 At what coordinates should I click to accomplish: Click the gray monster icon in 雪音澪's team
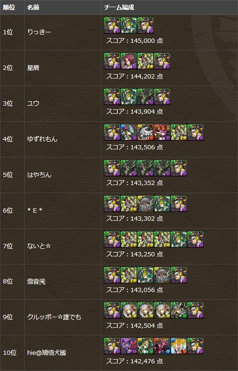162,275
